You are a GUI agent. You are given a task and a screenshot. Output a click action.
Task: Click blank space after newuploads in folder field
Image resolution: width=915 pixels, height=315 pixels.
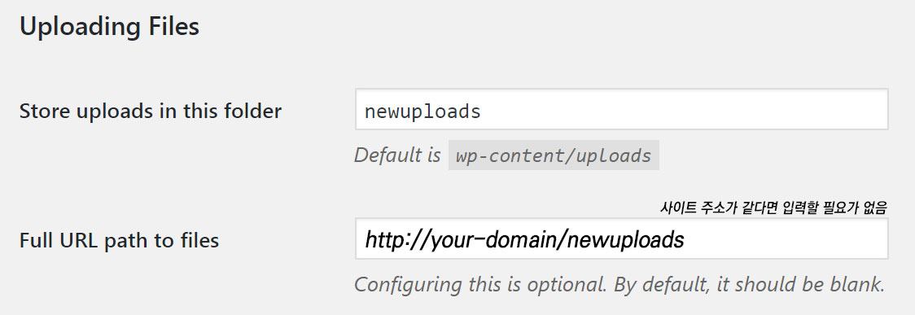pyautogui.click(x=683, y=109)
